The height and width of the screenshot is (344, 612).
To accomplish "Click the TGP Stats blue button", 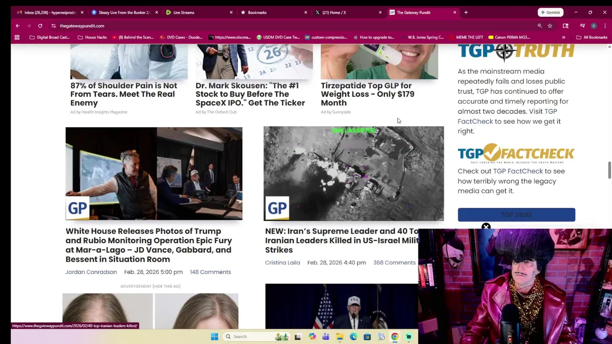I will (516, 215).
